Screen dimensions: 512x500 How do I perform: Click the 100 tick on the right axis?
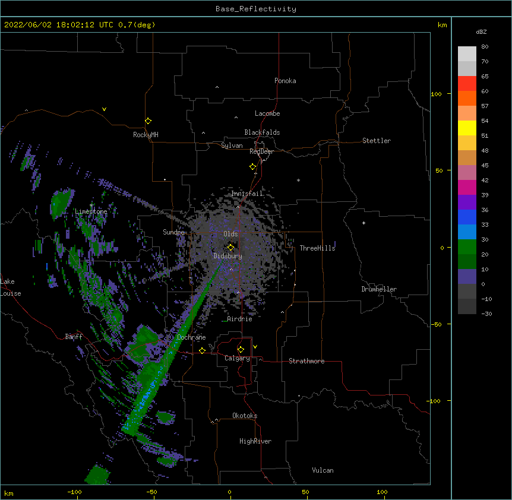coord(436,94)
